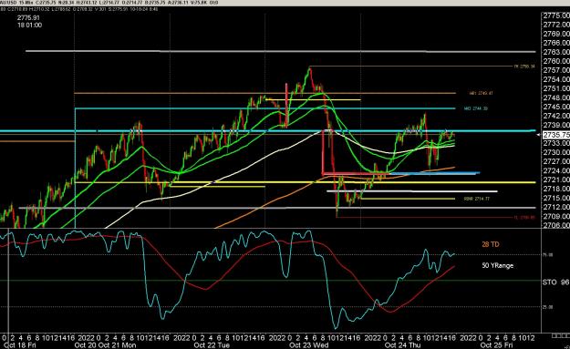Click the 2714.77 olive level label
Image resolution: width=570 pixels, height=349 pixels.
click(x=477, y=199)
